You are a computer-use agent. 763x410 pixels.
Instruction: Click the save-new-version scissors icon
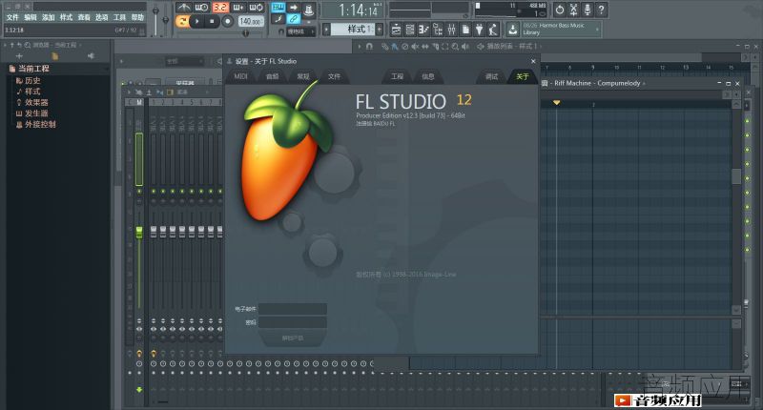tap(574, 10)
